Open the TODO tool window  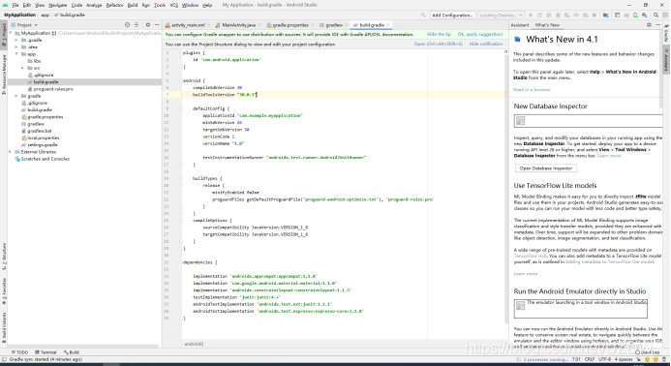19,352
